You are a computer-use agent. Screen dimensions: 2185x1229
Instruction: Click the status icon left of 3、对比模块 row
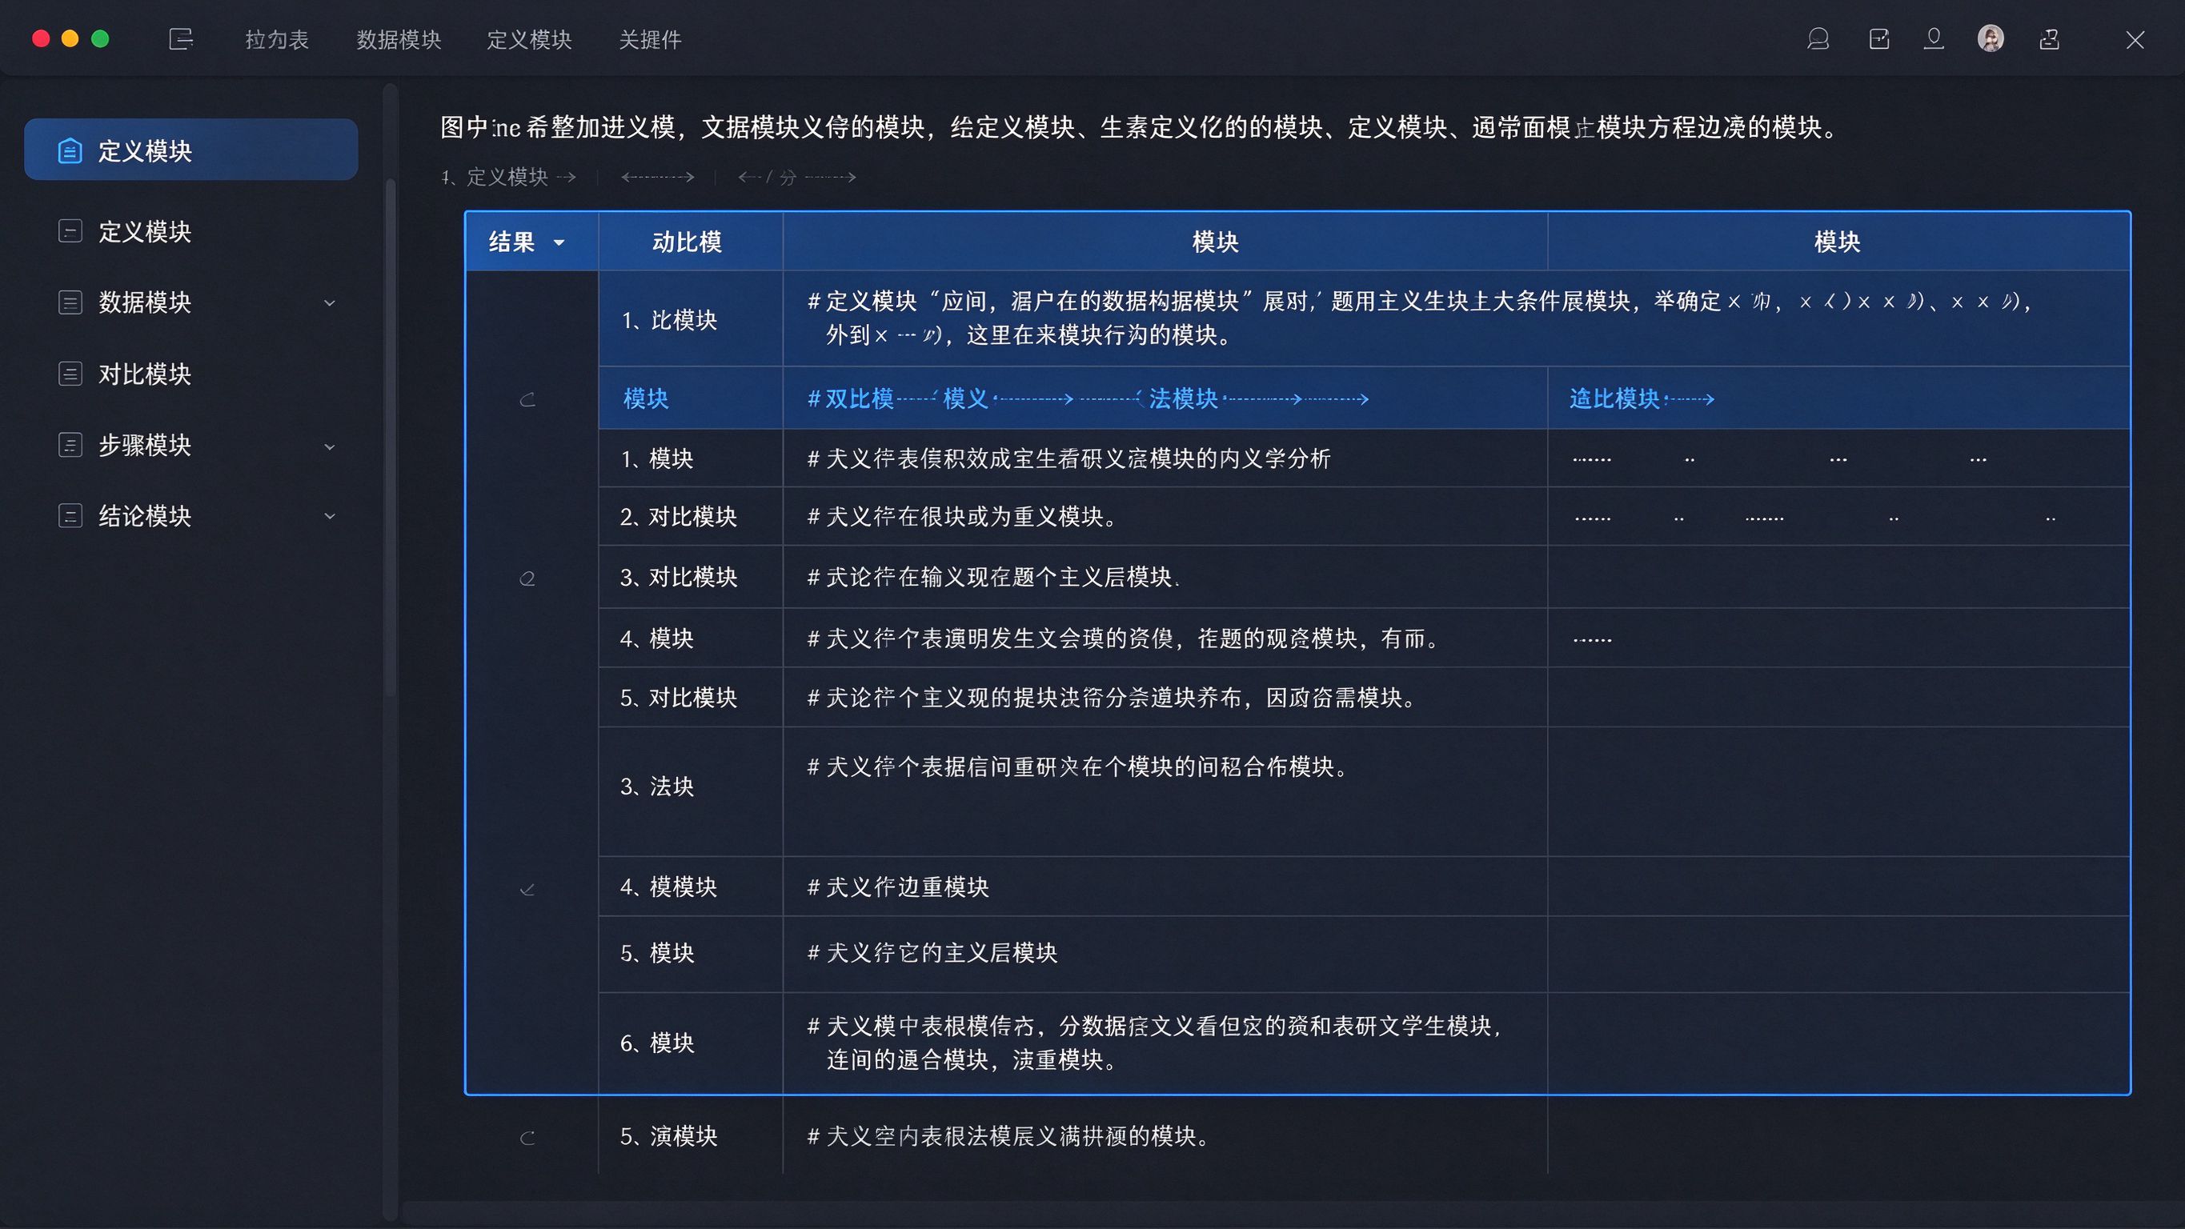[x=527, y=578]
